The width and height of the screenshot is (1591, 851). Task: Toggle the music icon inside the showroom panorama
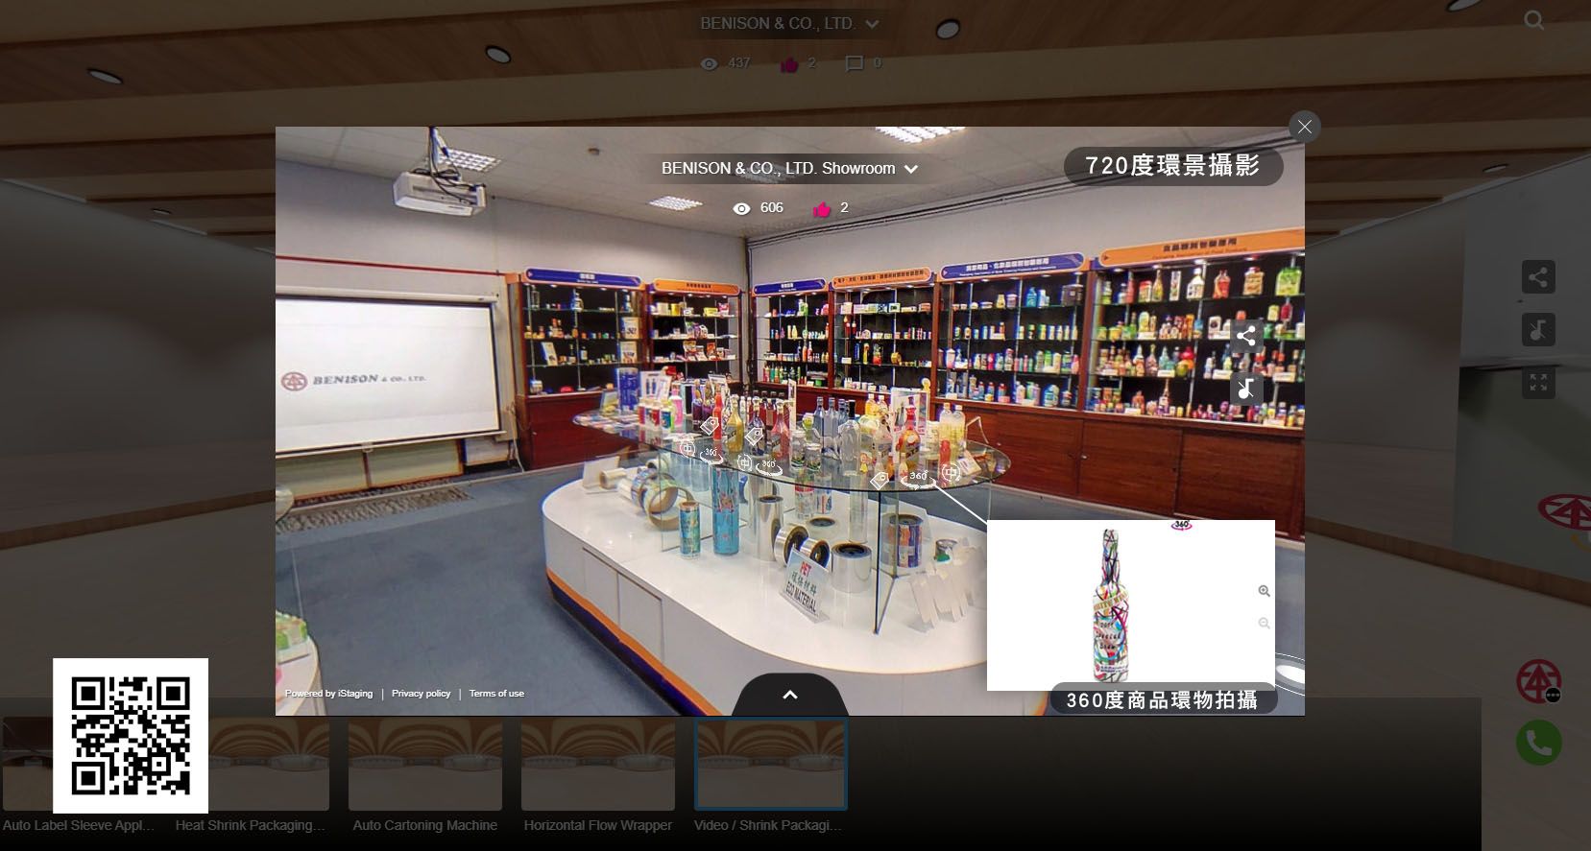pyautogui.click(x=1246, y=389)
